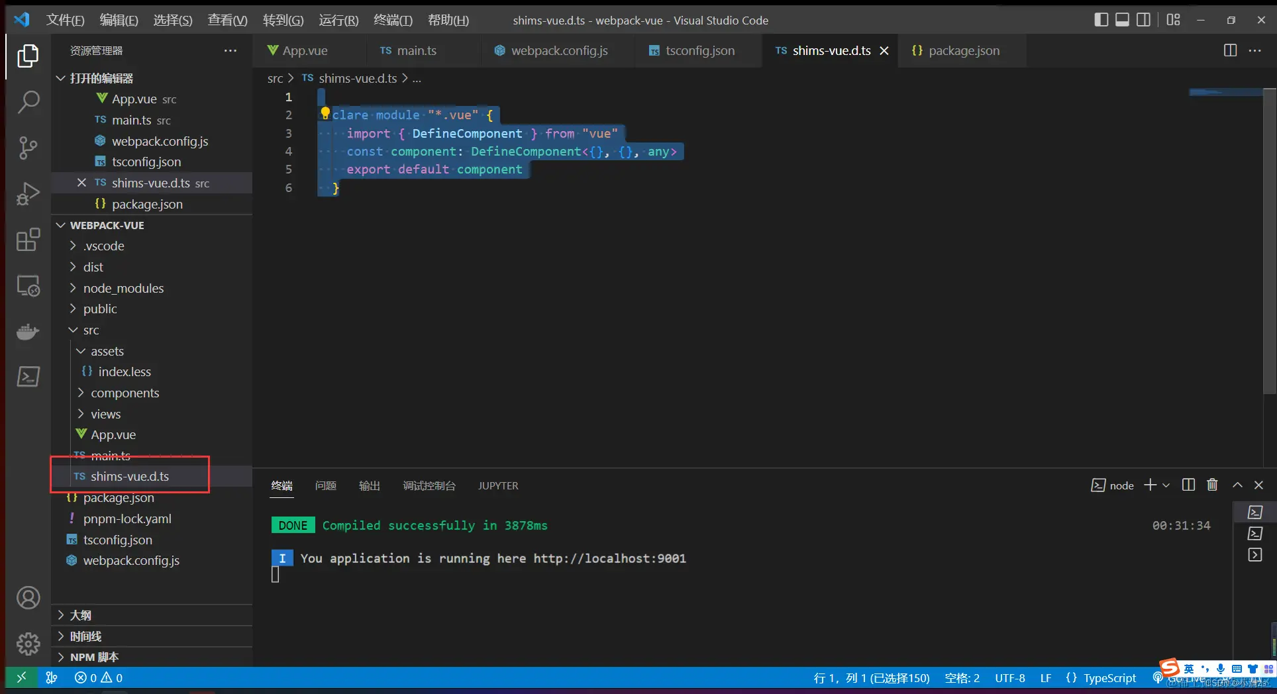The height and width of the screenshot is (694, 1277).
Task: Open the 查看(V) menu
Action: coord(227,20)
